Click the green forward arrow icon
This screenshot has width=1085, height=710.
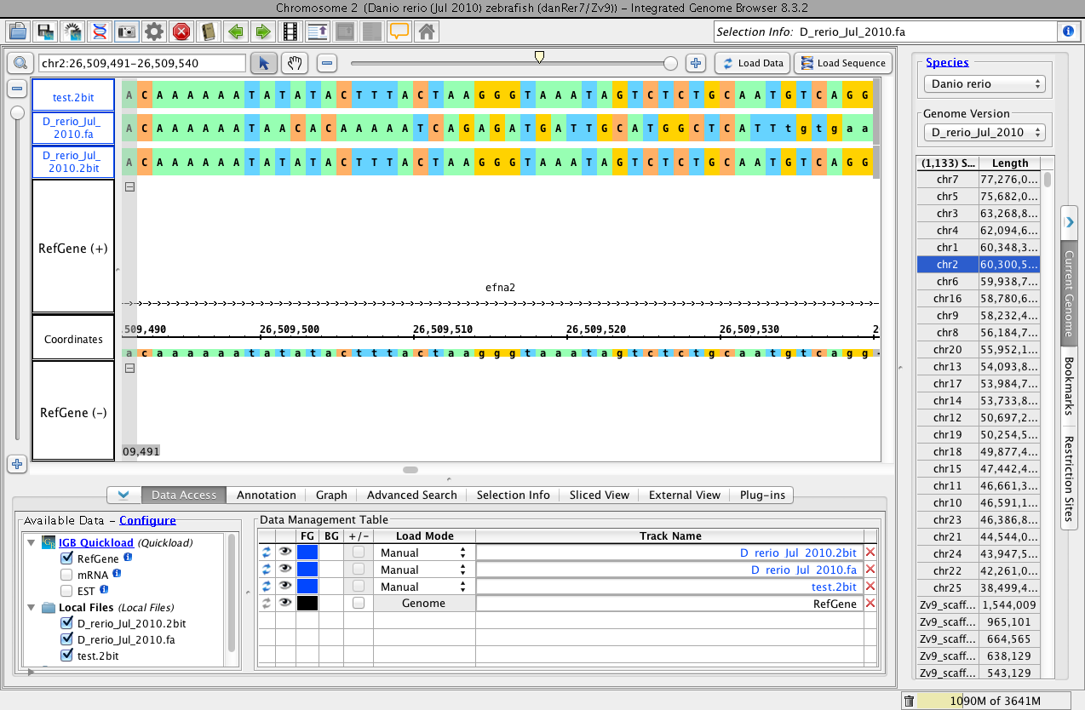tap(263, 32)
